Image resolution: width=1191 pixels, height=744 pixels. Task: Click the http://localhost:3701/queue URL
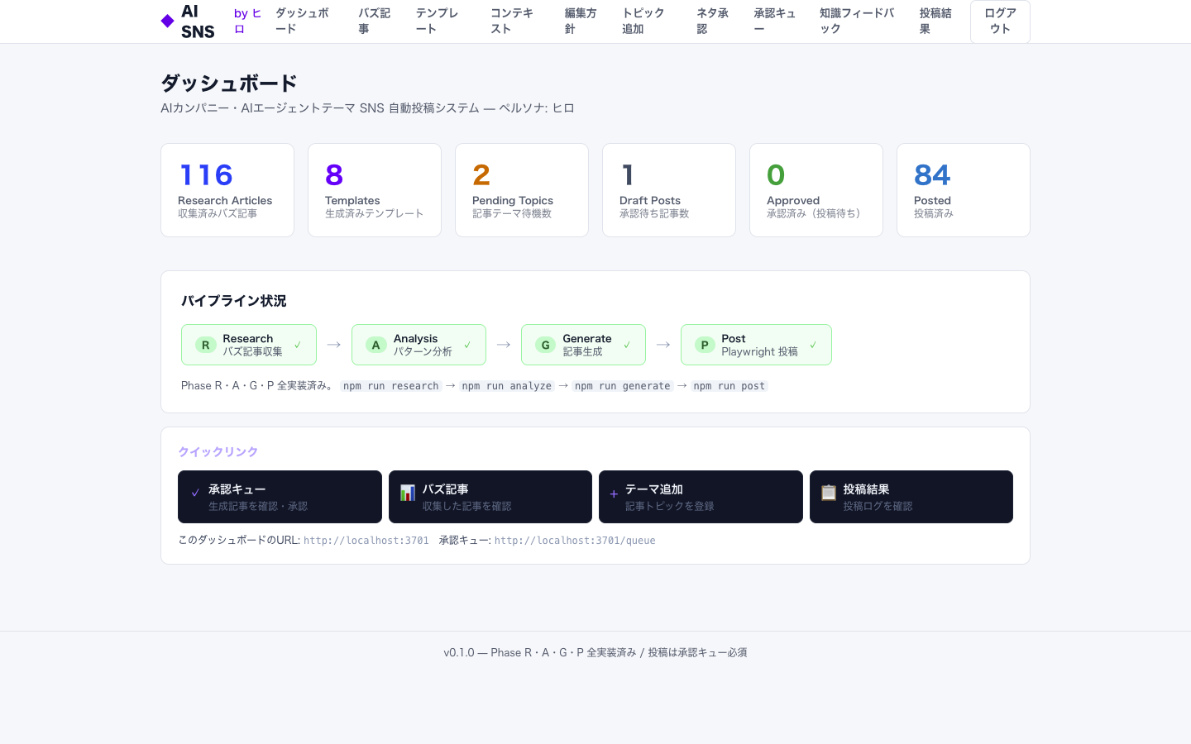(575, 541)
